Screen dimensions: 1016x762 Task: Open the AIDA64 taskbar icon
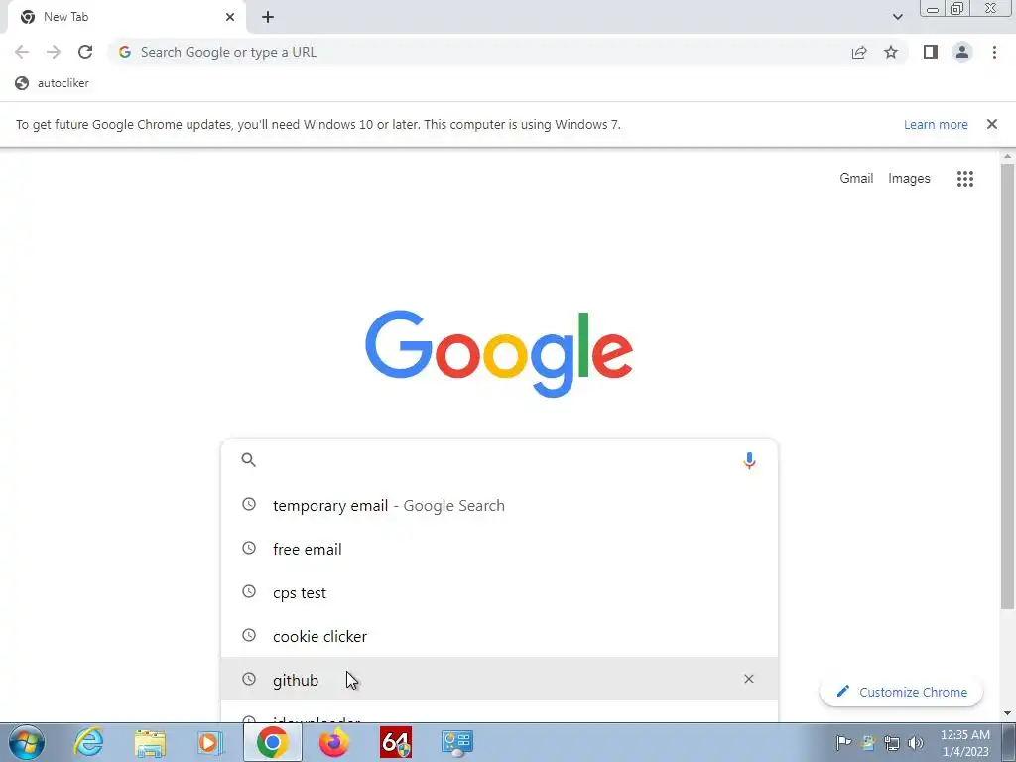[x=396, y=742]
